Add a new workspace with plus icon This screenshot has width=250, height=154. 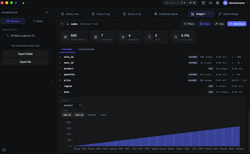click(47, 13)
